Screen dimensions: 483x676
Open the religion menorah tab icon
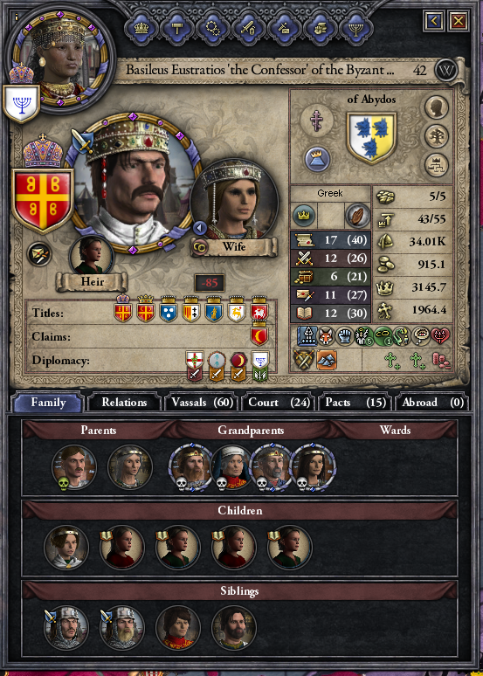[x=355, y=28]
